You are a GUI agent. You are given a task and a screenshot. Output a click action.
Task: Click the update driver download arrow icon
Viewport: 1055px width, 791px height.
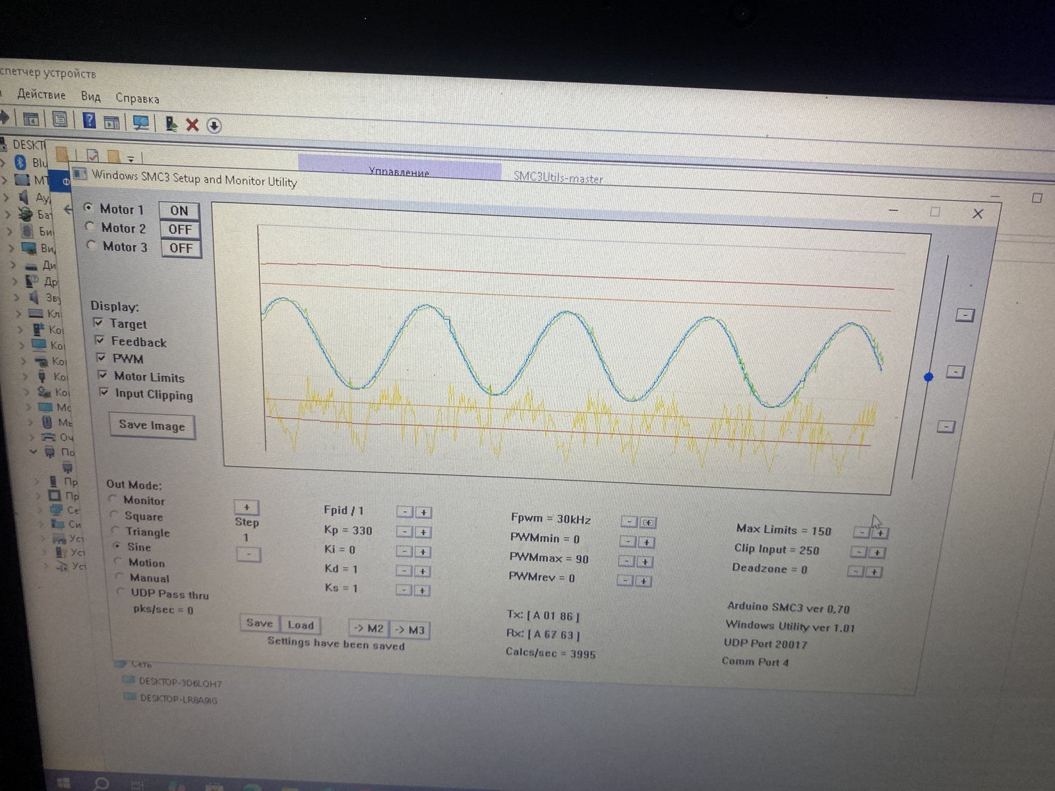click(x=214, y=126)
